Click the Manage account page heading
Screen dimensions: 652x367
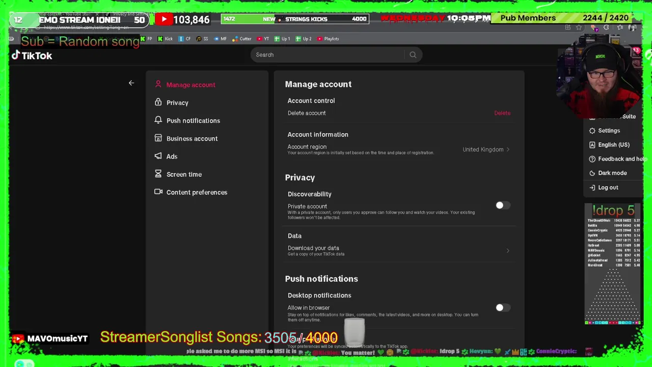pyautogui.click(x=318, y=84)
